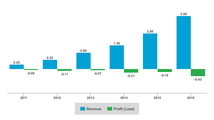Select the 2015 Profit (Loss) bar
The width and height of the screenshot is (214, 120).
pyautogui.click(x=164, y=71)
